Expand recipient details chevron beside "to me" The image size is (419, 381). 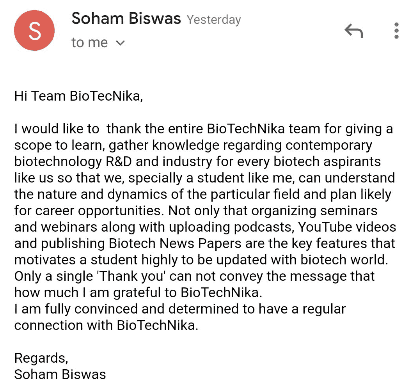(x=121, y=43)
